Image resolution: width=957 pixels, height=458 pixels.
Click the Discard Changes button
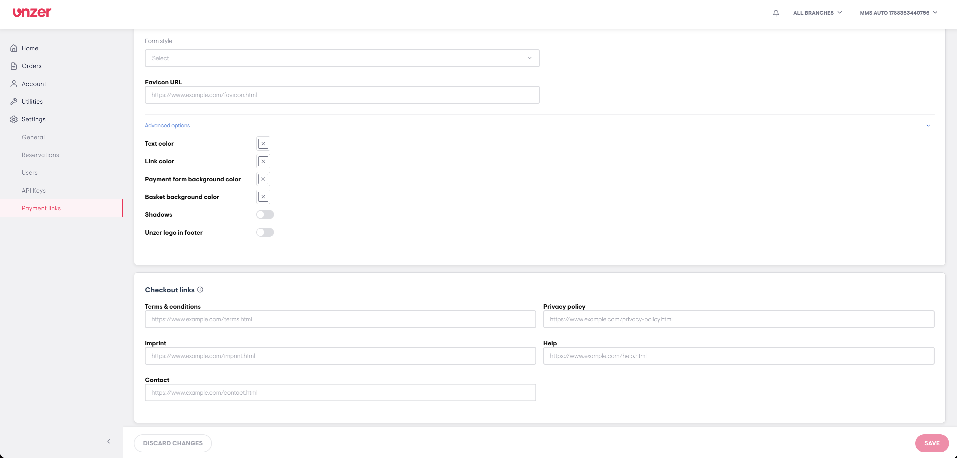pos(173,443)
